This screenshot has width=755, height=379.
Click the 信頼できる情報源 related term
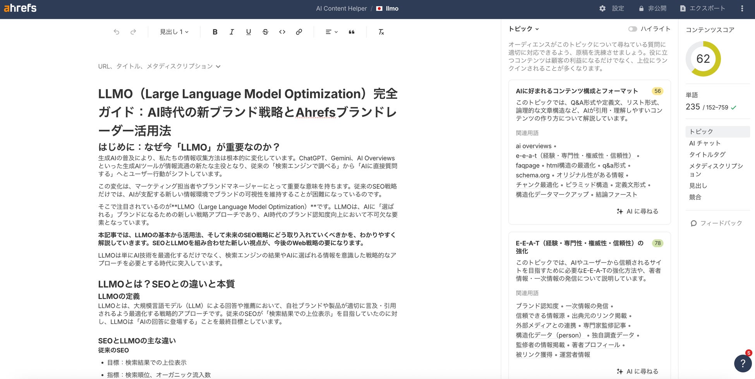point(541,316)
